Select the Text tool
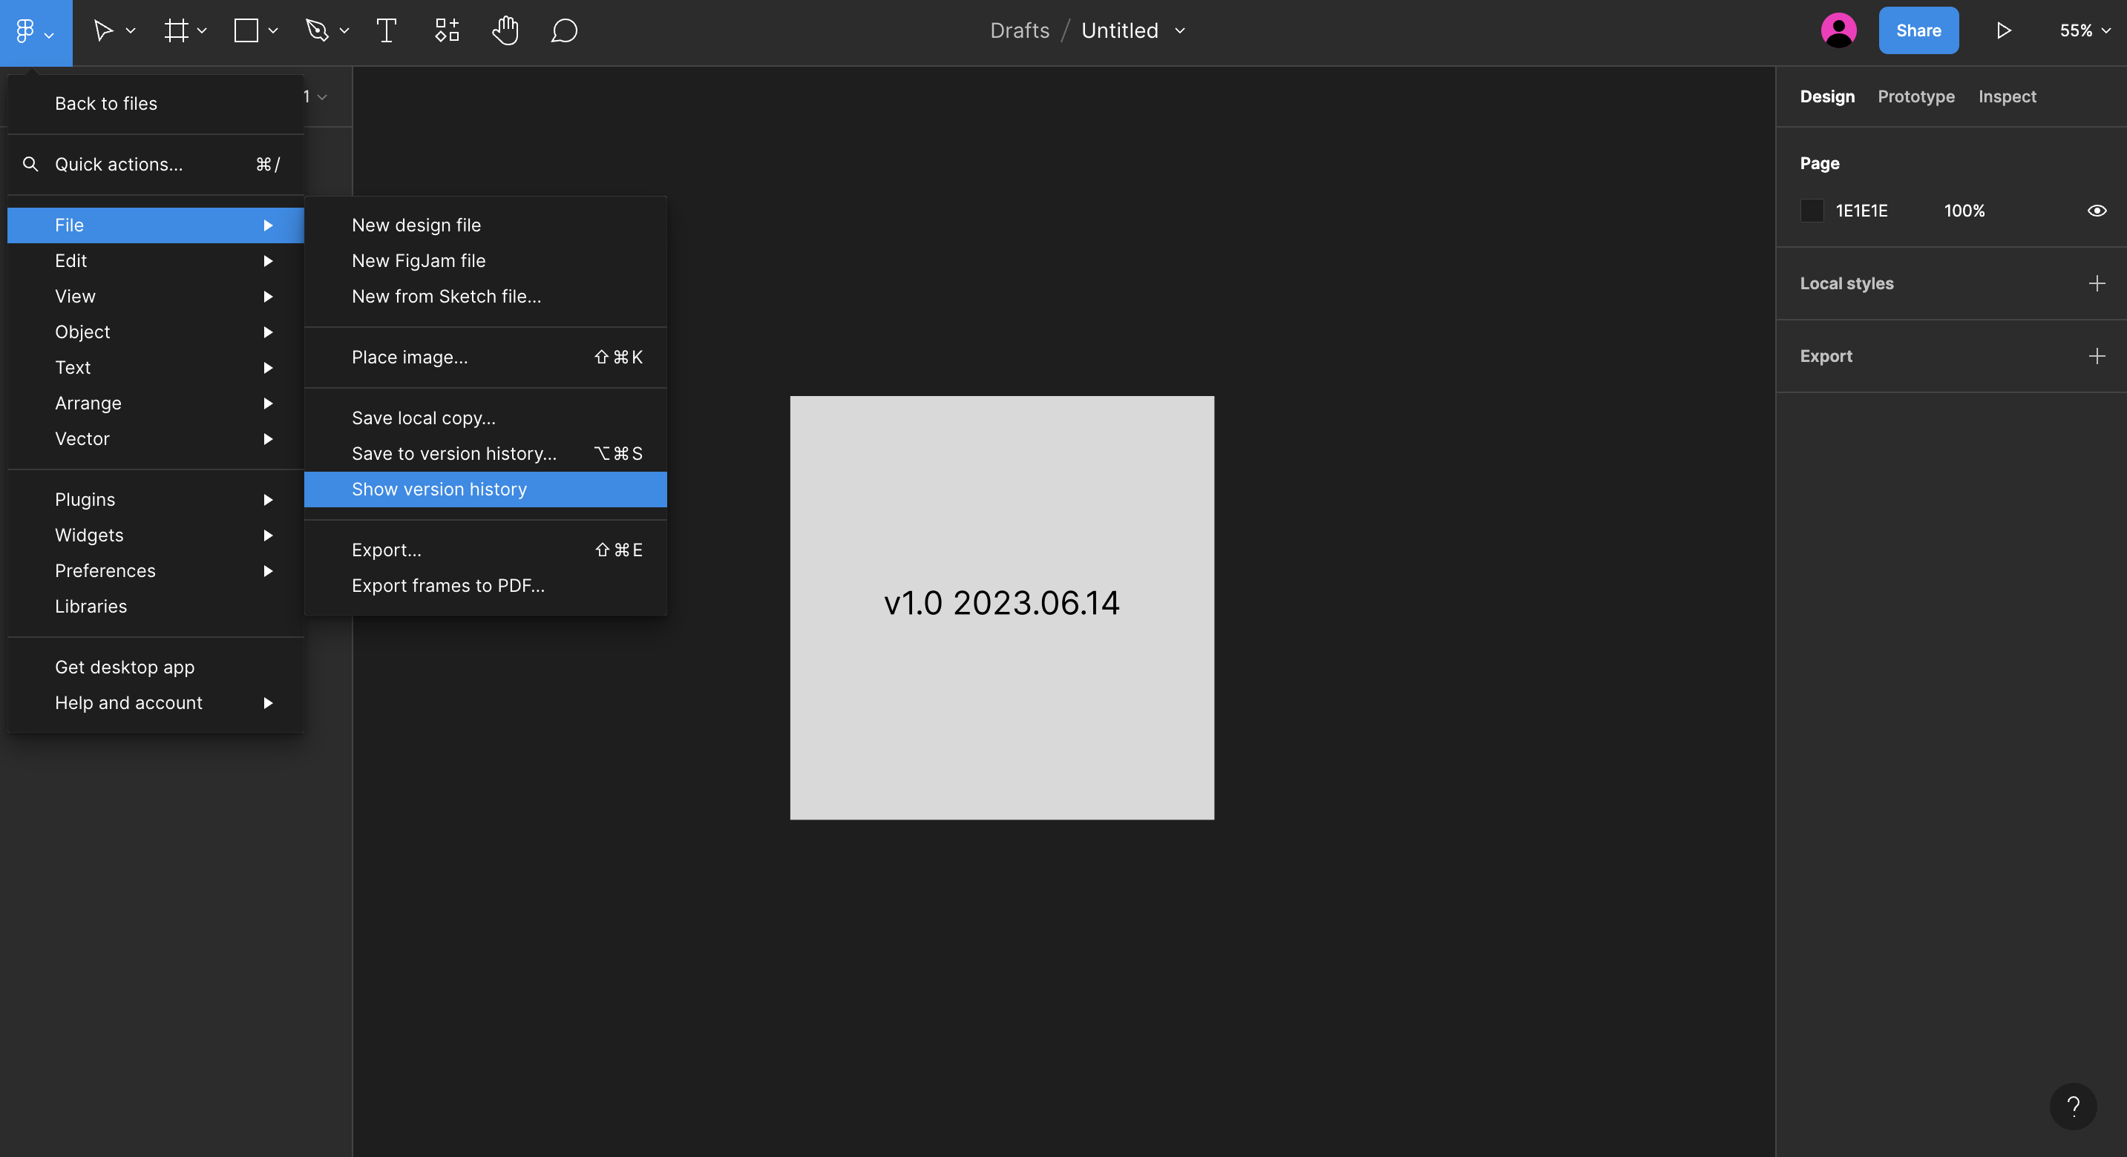 click(387, 31)
